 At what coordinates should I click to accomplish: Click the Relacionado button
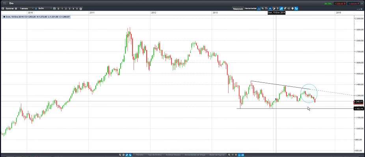pos(238,9)
